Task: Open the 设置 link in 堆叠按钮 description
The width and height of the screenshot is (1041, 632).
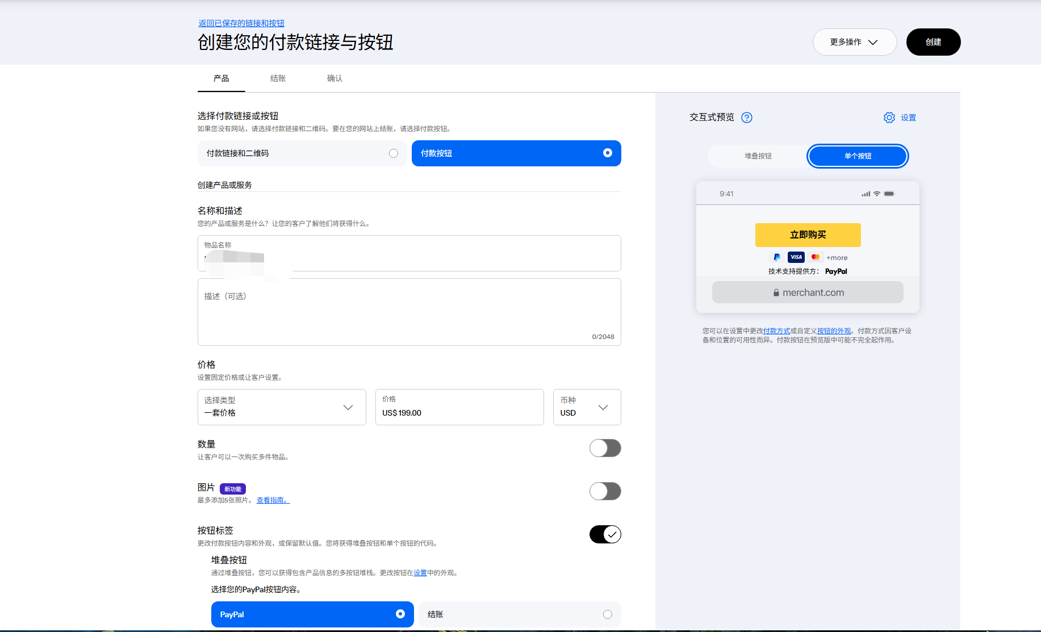Action: (420, 573)
